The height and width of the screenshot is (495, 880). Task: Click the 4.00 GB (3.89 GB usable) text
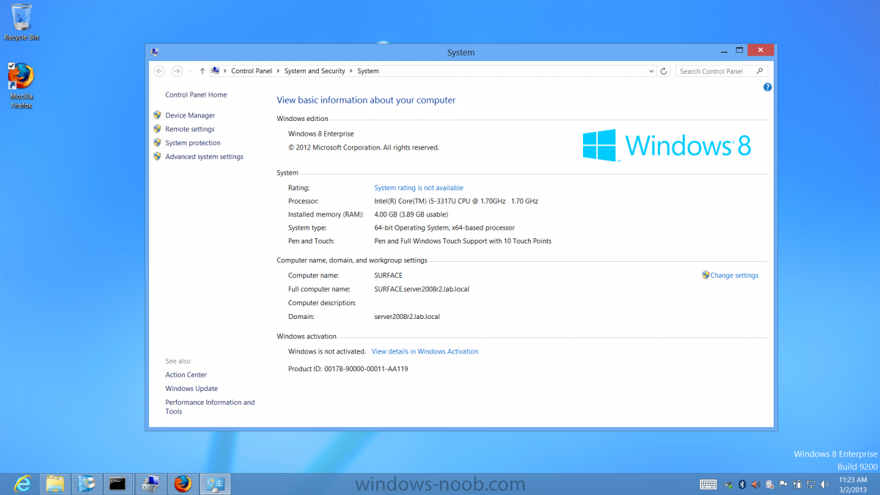(411, 214)
